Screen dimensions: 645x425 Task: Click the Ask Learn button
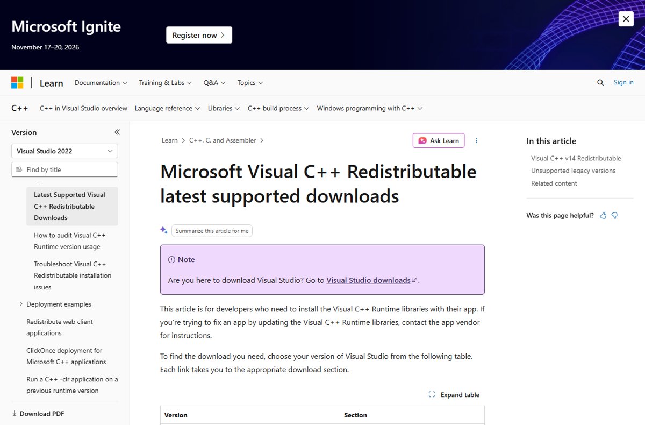(439, 140)
